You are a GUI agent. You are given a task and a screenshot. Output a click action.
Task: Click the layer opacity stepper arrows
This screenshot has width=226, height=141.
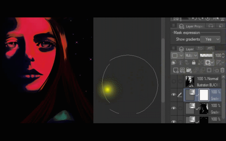223,55
